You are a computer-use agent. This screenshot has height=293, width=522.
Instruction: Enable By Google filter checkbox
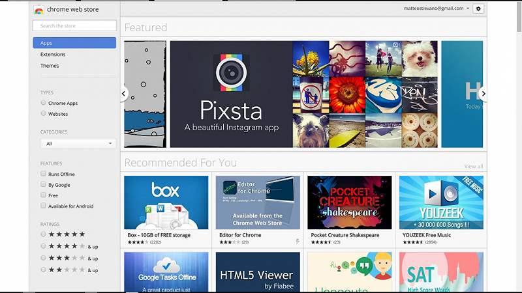pos(43,184)
